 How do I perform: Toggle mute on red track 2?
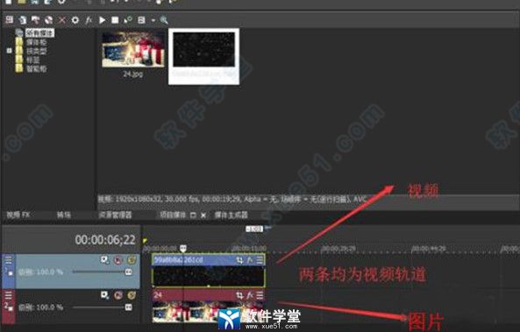(x=118, y=295)
